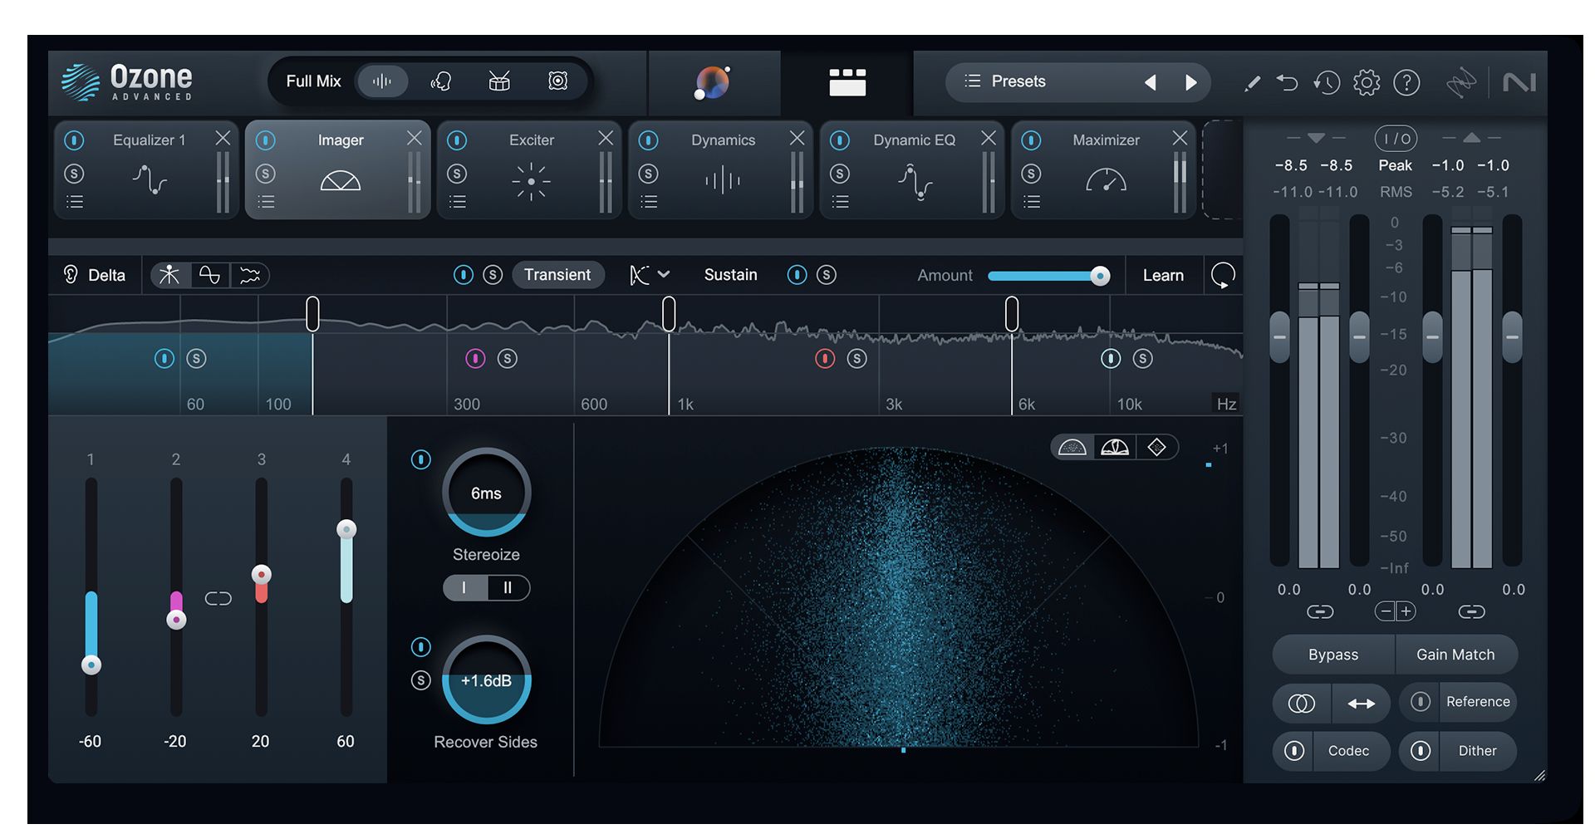This screenshot has height=834, width=1595.
Task: Open the history clock icon
Action: pyautogui.click(x=1327, y=82)
